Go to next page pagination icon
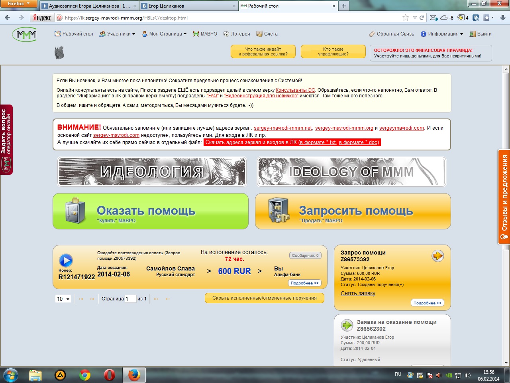Image resolution: width=510 pixels, height=383 pixels. coord(156,299)
